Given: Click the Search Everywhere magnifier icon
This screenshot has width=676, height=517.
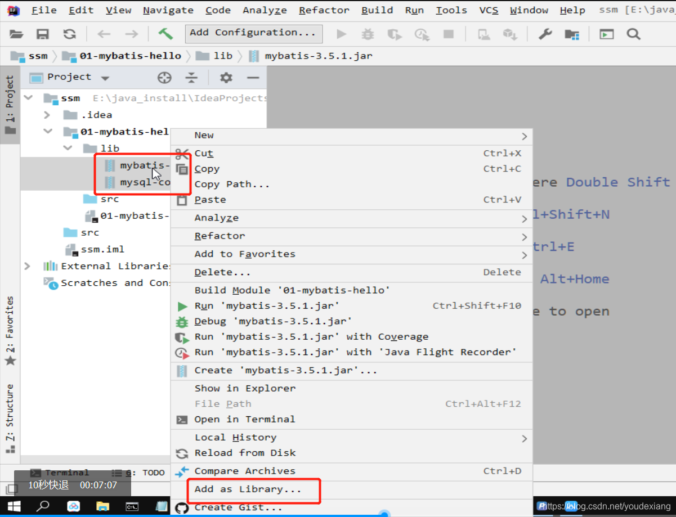Looking at the screenshot, I should (633, 34).
